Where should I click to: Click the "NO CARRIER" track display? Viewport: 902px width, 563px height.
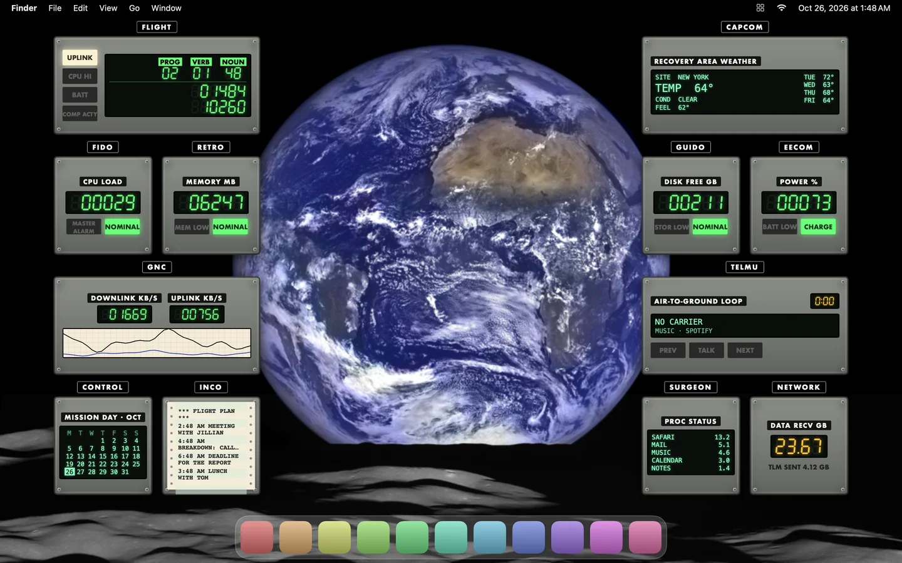(x=745, y=326)
